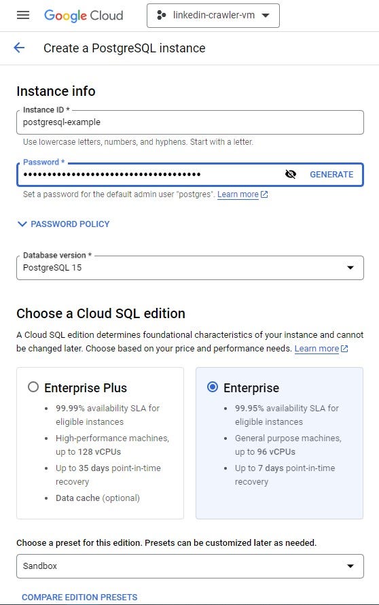Open the Database version dropdown
The height and width of the screenshot is (605, 379).
click(190, 267)
